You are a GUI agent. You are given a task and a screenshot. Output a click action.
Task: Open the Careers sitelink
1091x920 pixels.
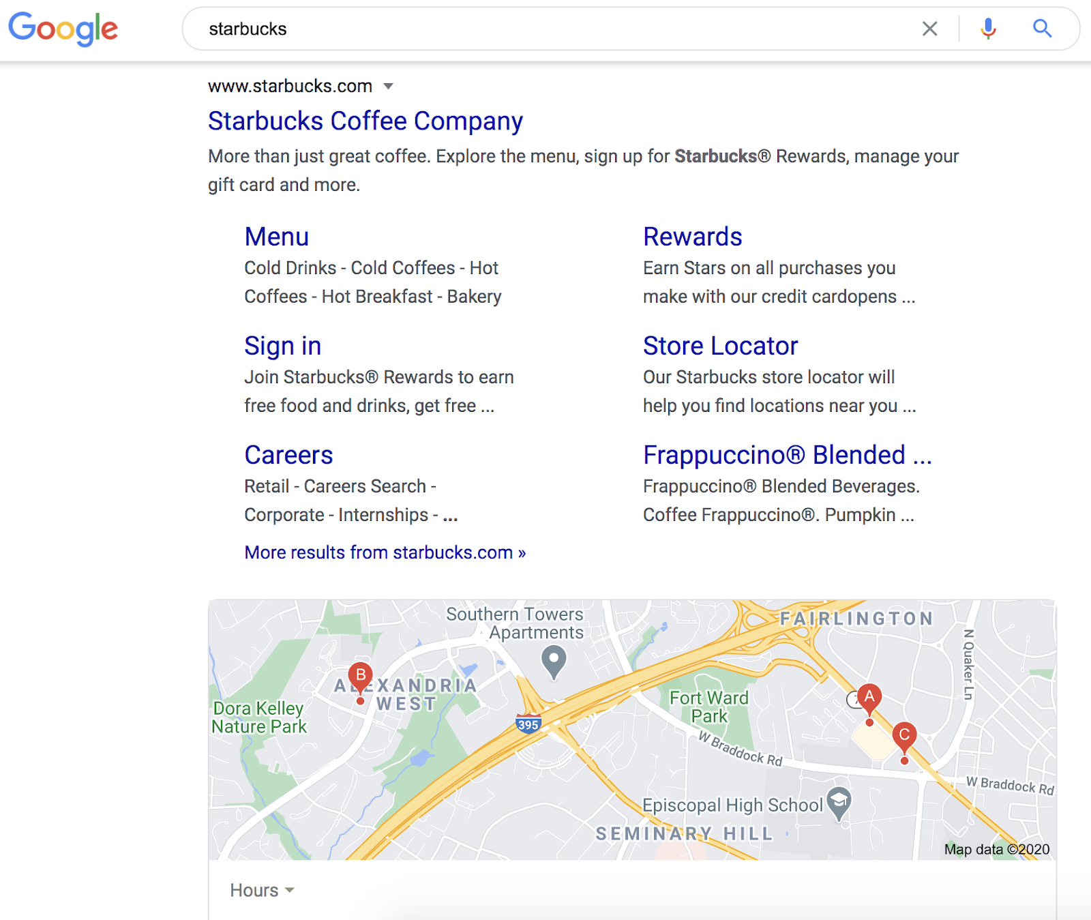(x=288, y=455)
